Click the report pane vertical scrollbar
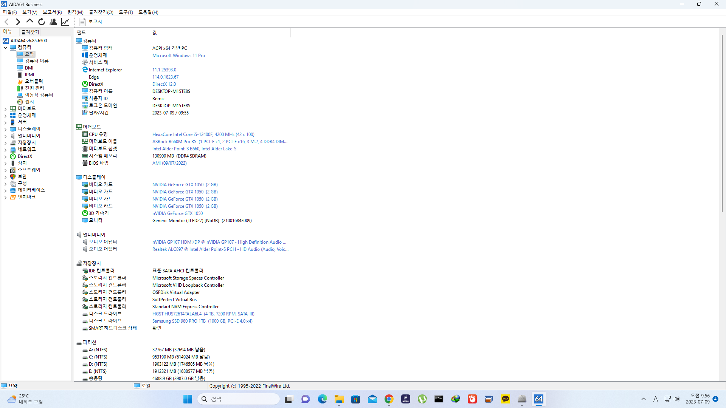The width and height of the screenshot is (726, 408). click(x=722, y=123)
